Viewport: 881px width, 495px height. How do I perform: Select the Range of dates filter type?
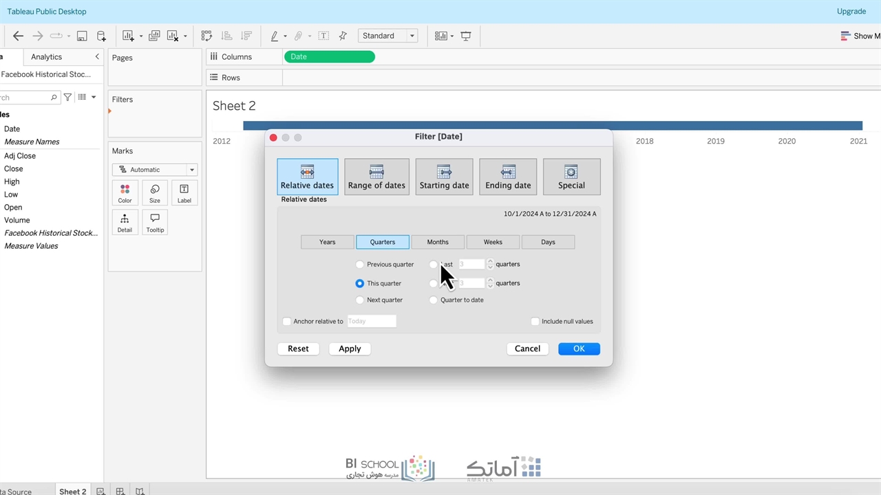coord(376,177)
